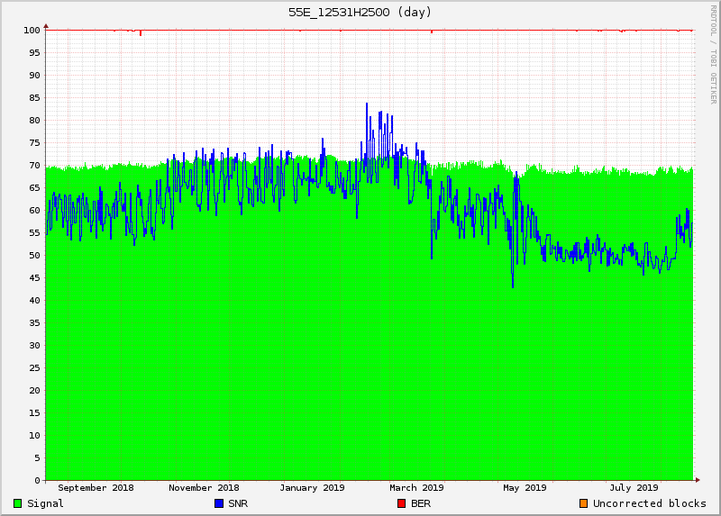
Task: Click the 45 y-axis value
Action: [x=34, y=278]
